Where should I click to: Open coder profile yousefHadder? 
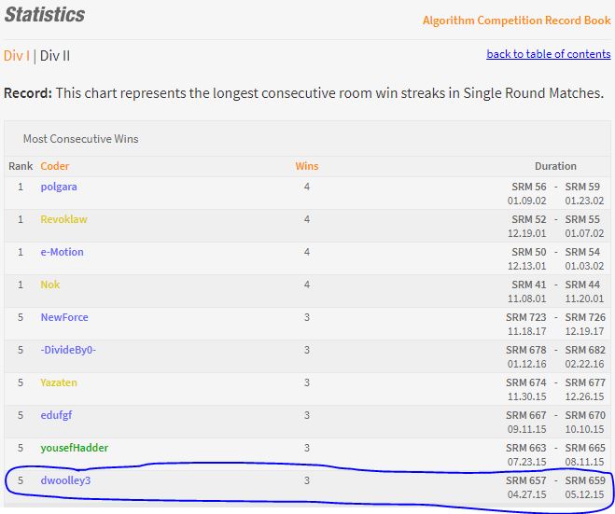pyautogui.click(x=75, y=448)
